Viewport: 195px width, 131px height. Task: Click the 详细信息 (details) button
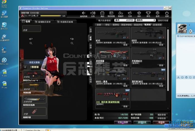coord(162,118)
